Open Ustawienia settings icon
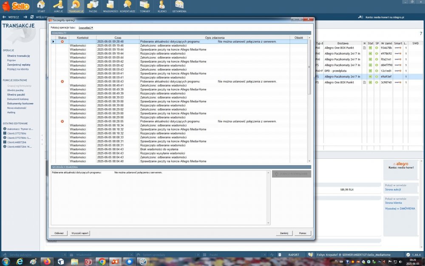Screen dimensions: 425x266 tap(179, 6)
